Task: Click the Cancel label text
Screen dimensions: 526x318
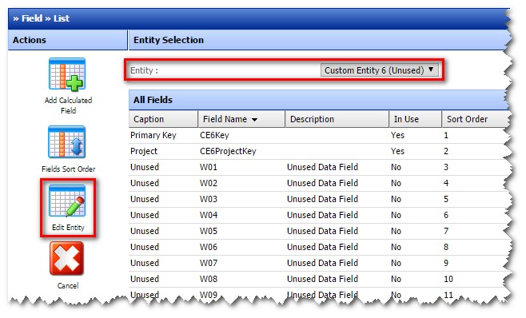Action: click(x=68, y=286)
